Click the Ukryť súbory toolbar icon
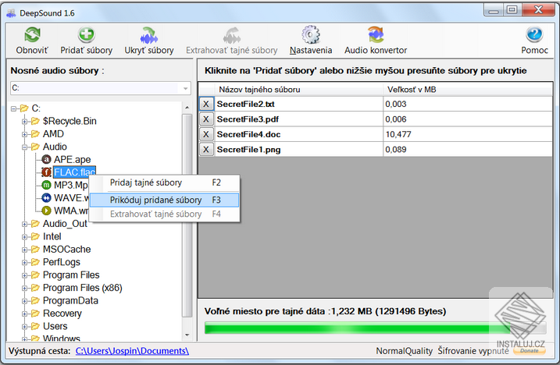Screen dimensions: 560x365 (x=149, y=35)
